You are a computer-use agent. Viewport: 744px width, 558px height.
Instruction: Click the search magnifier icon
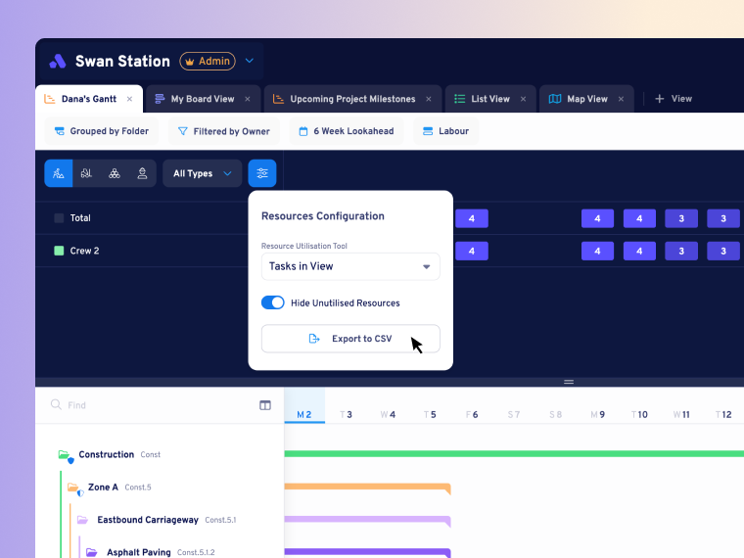coord(56,404)
